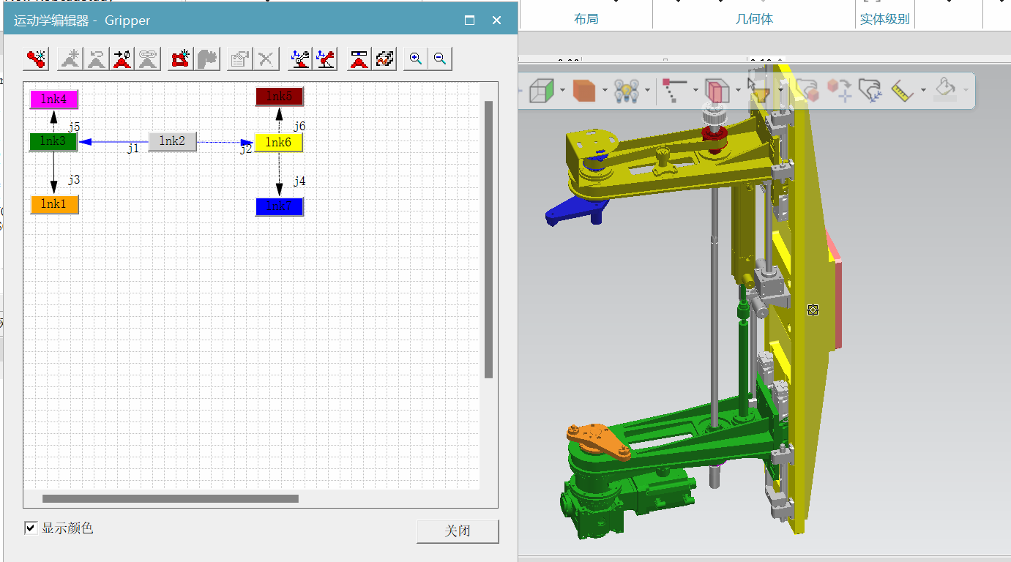
Task: Click the greyed Create Joint icon
Action: (x=70, y=59)
